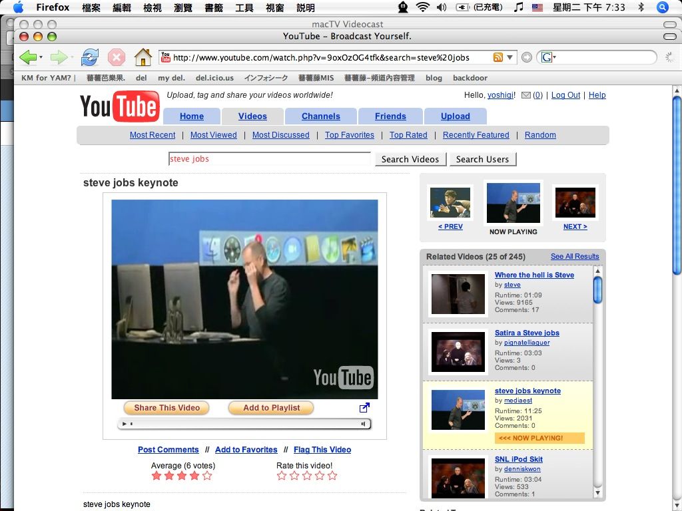682x511 pixels.
Task: Open the Satira a Steve jobs link
Action: 527,333
